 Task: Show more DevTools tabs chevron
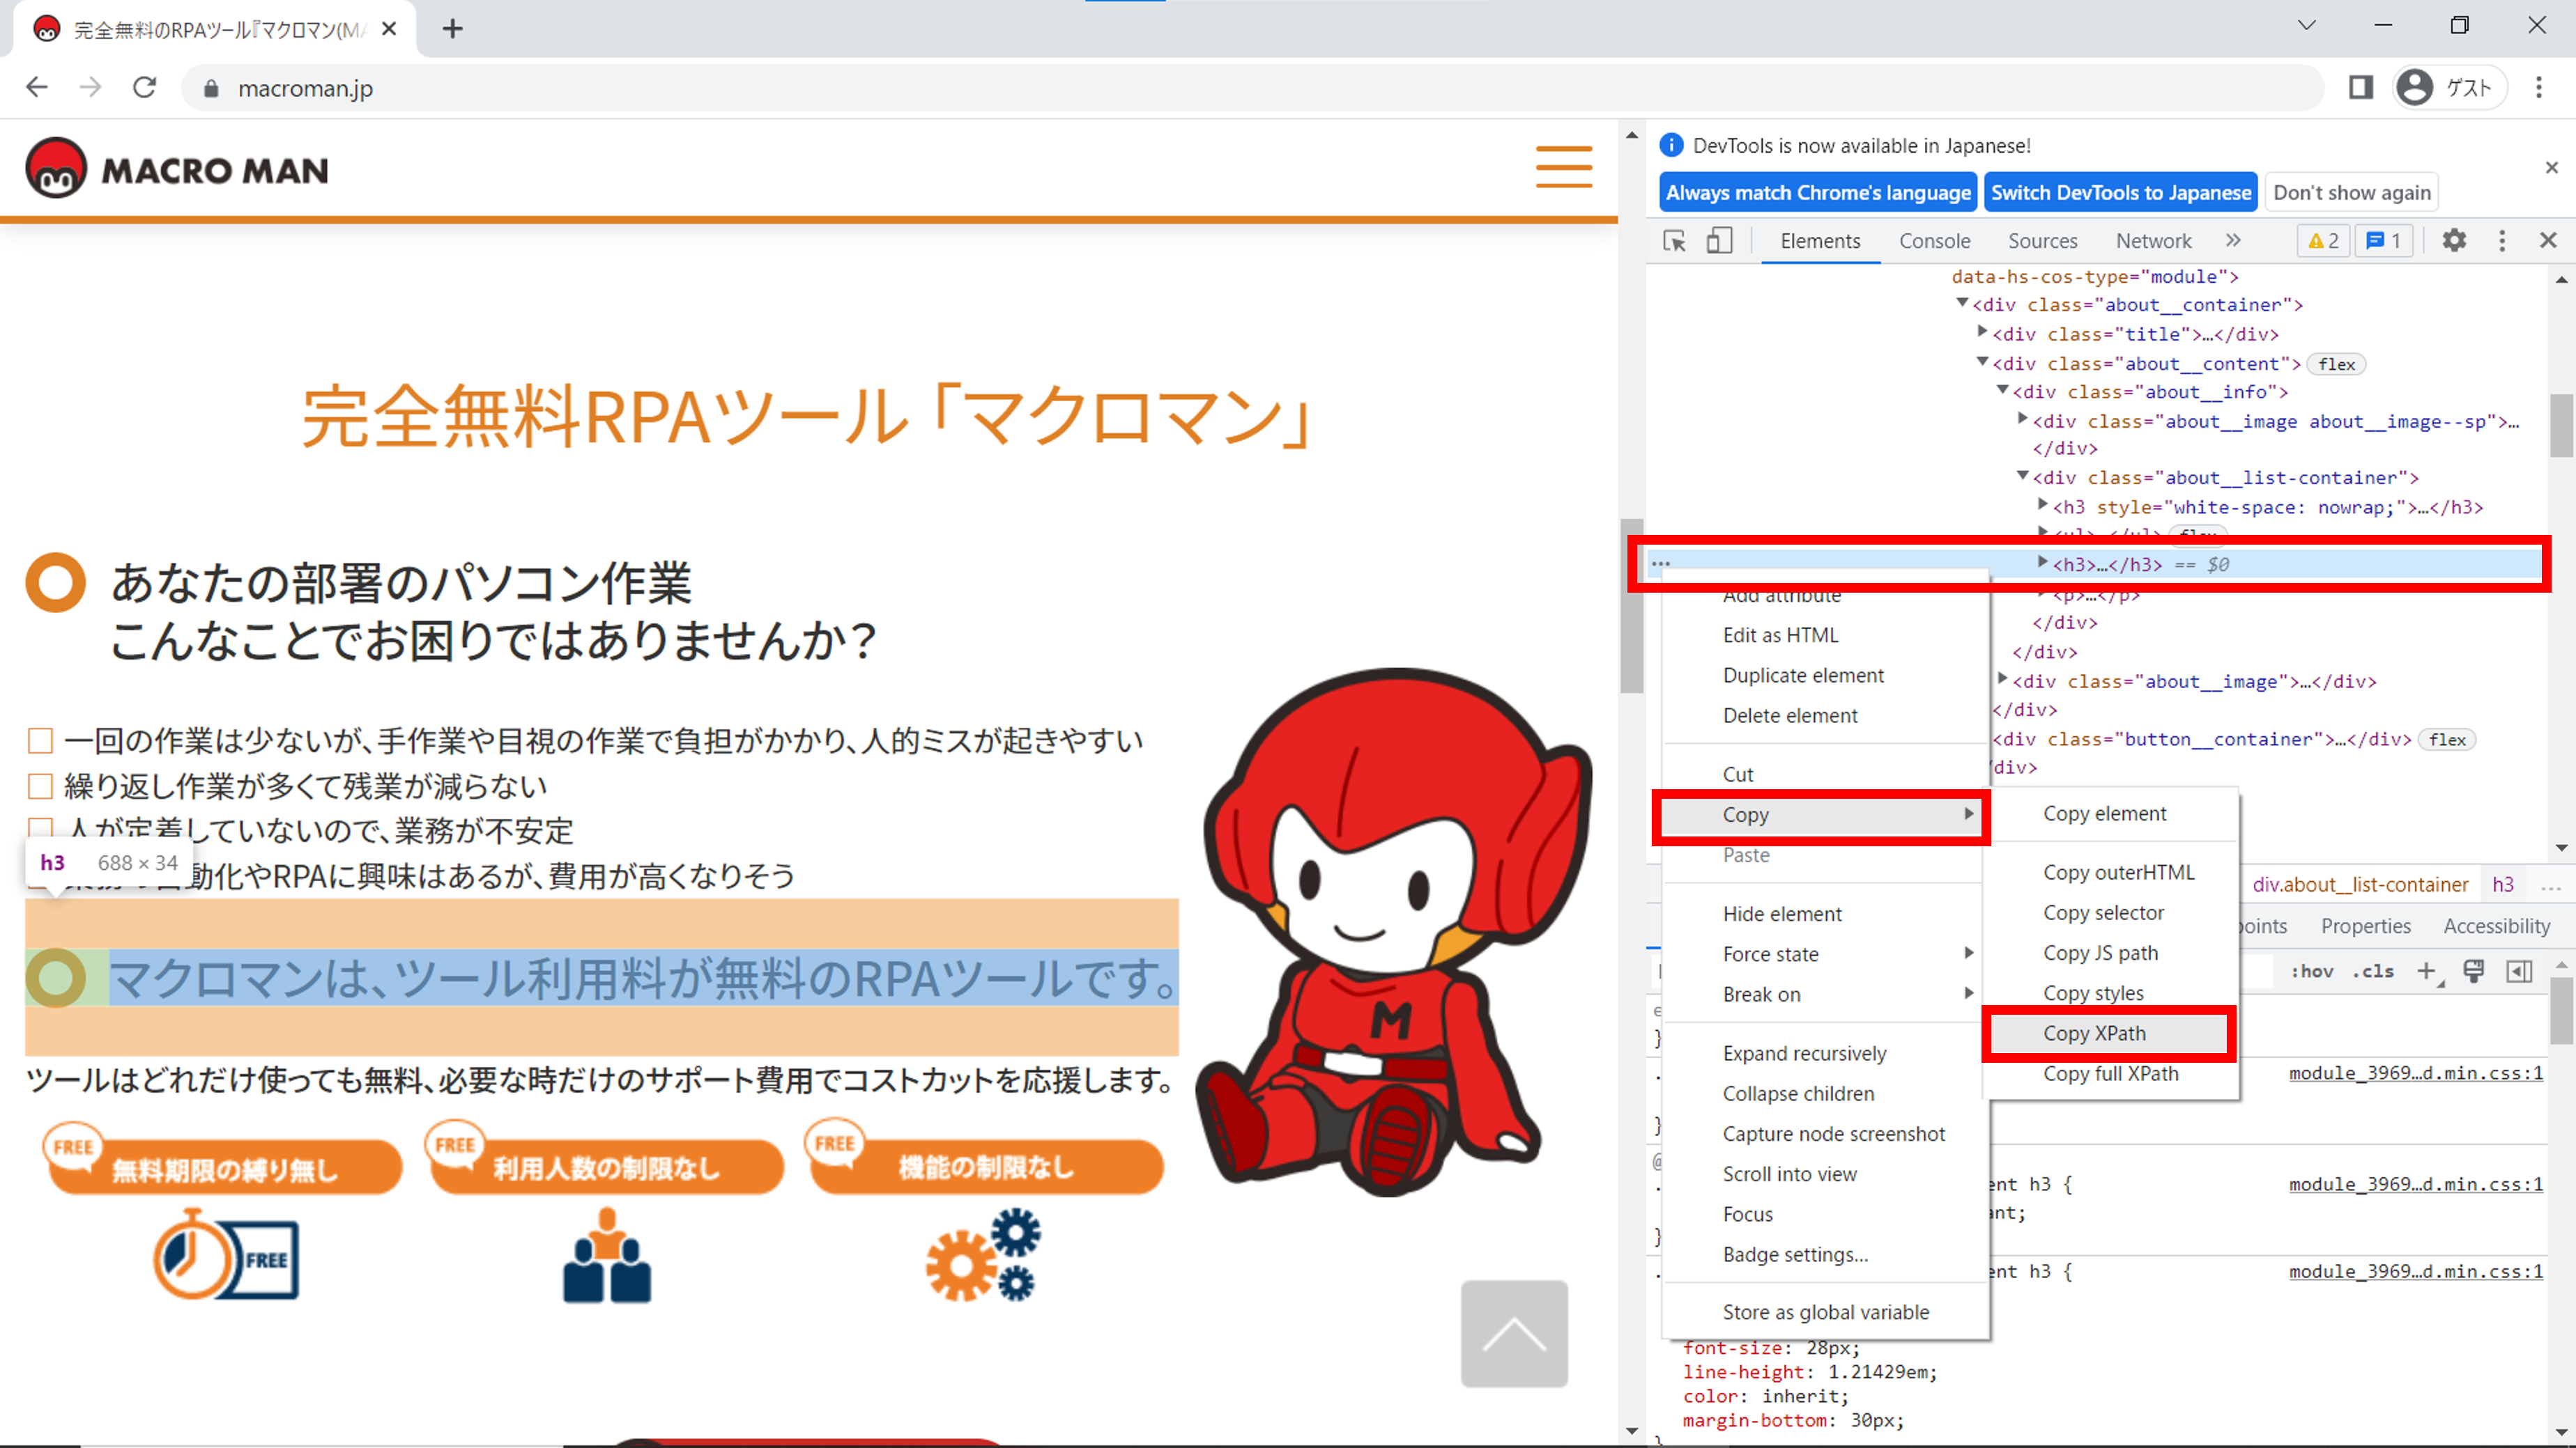point(2233,241)
